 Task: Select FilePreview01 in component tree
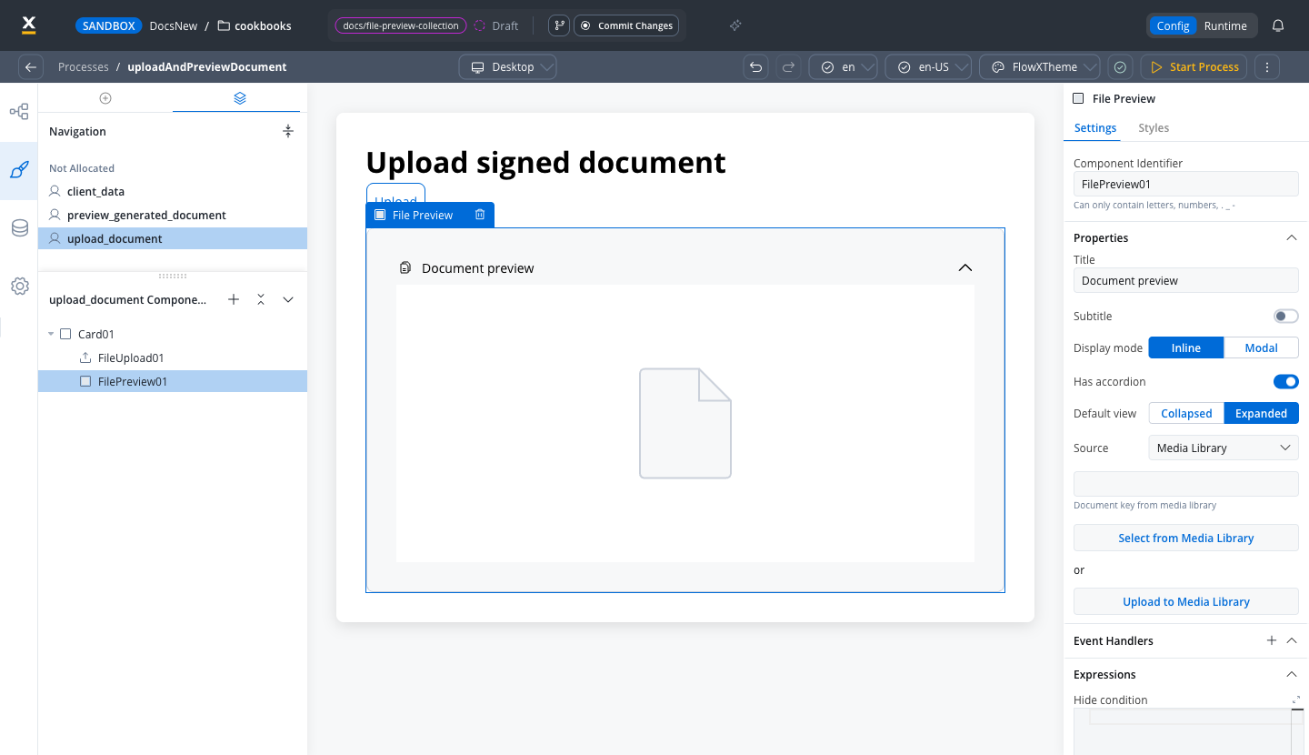tap(173, 381)
